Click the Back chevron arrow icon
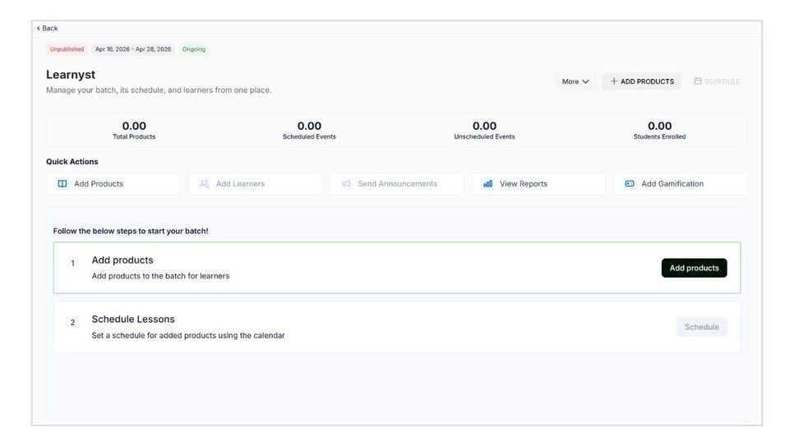This screenshot has width=794, height=446. (39, 29)
